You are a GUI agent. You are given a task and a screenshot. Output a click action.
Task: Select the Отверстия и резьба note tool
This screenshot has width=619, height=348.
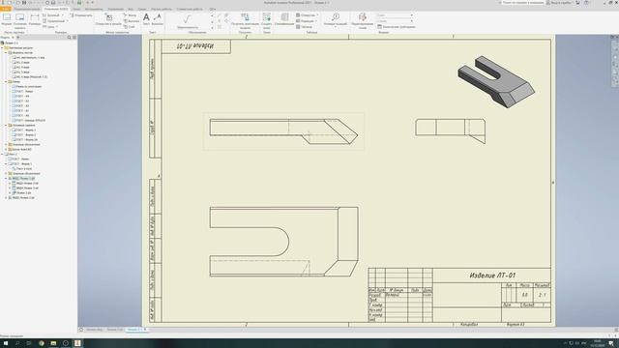[x=108, y=19]
